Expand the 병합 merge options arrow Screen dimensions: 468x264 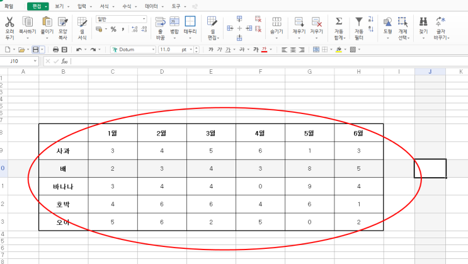click(174, 38)
